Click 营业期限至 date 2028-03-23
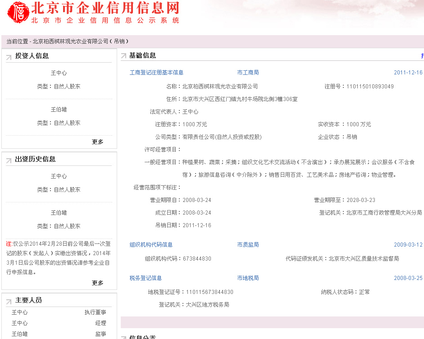Viewport: 424px width, 339px height. click(x=361, y=200)
